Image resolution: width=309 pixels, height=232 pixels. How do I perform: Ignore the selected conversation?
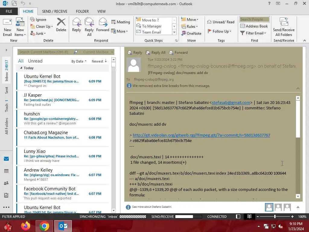click(x=38, y=20)
